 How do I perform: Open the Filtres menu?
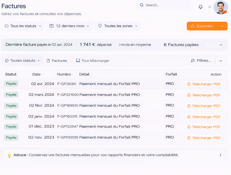201,61
